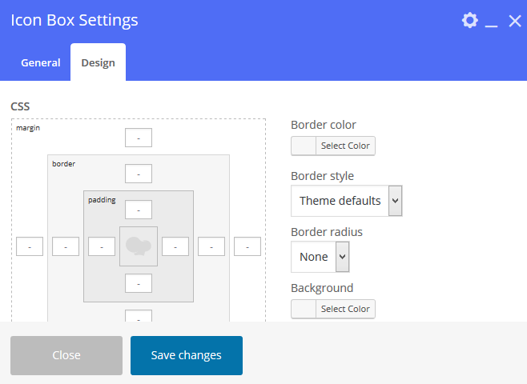Open the settings gear icon
This screenshot has width=527, height=384.
[470, 21]
